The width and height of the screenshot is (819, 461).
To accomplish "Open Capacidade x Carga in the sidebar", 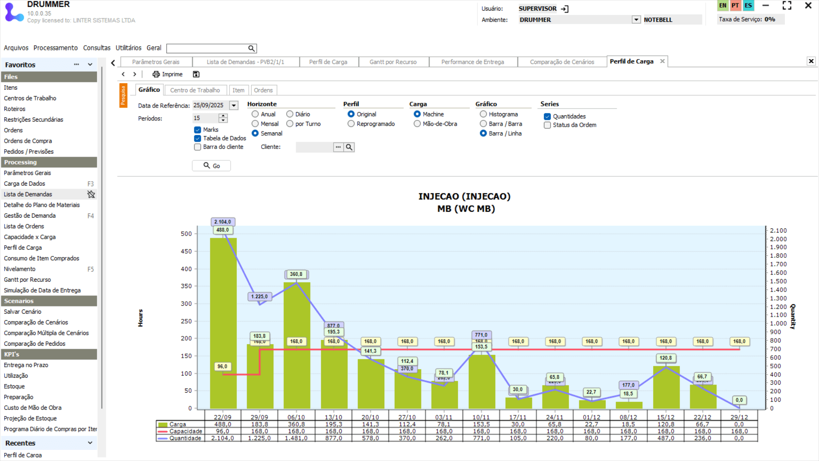I will [29, 237].
